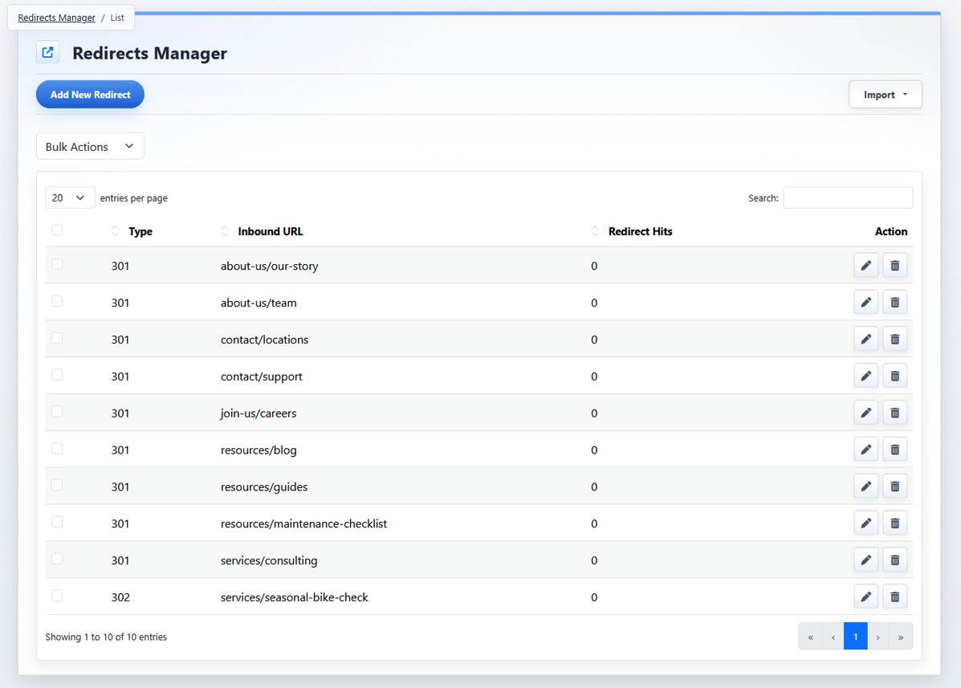The height and width of the screenshot is (688, 961).
Task: Check the services/seasonal-bike-check row checkbox
Action: 56,595
